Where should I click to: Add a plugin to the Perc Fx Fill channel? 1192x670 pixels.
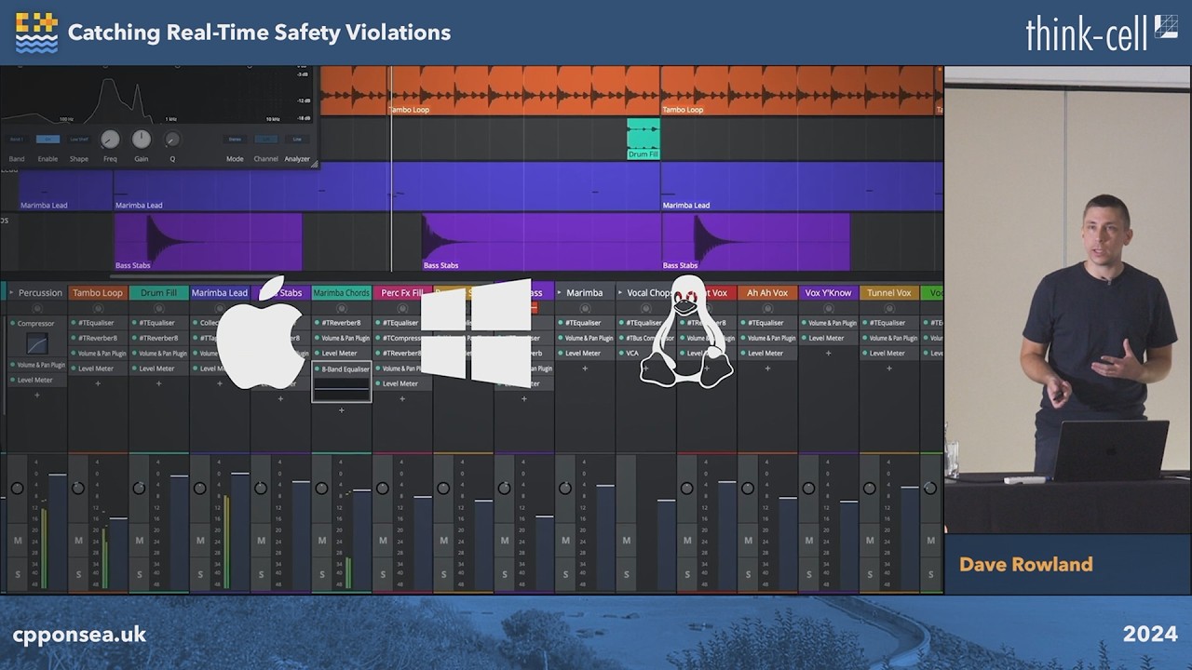402,398
